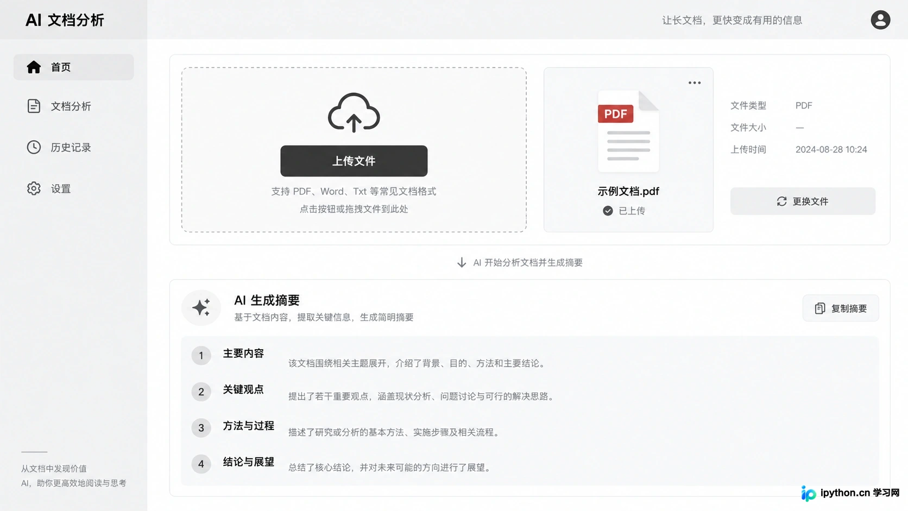This screenshot has height=511, width=908.
Task: Click the 文档分析 document icon
Action: pos(34,106)
